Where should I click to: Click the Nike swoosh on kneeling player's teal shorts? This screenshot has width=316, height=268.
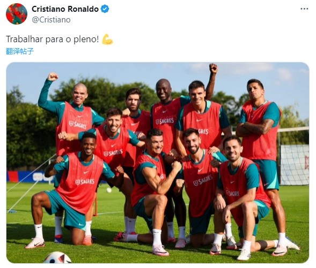81,225
